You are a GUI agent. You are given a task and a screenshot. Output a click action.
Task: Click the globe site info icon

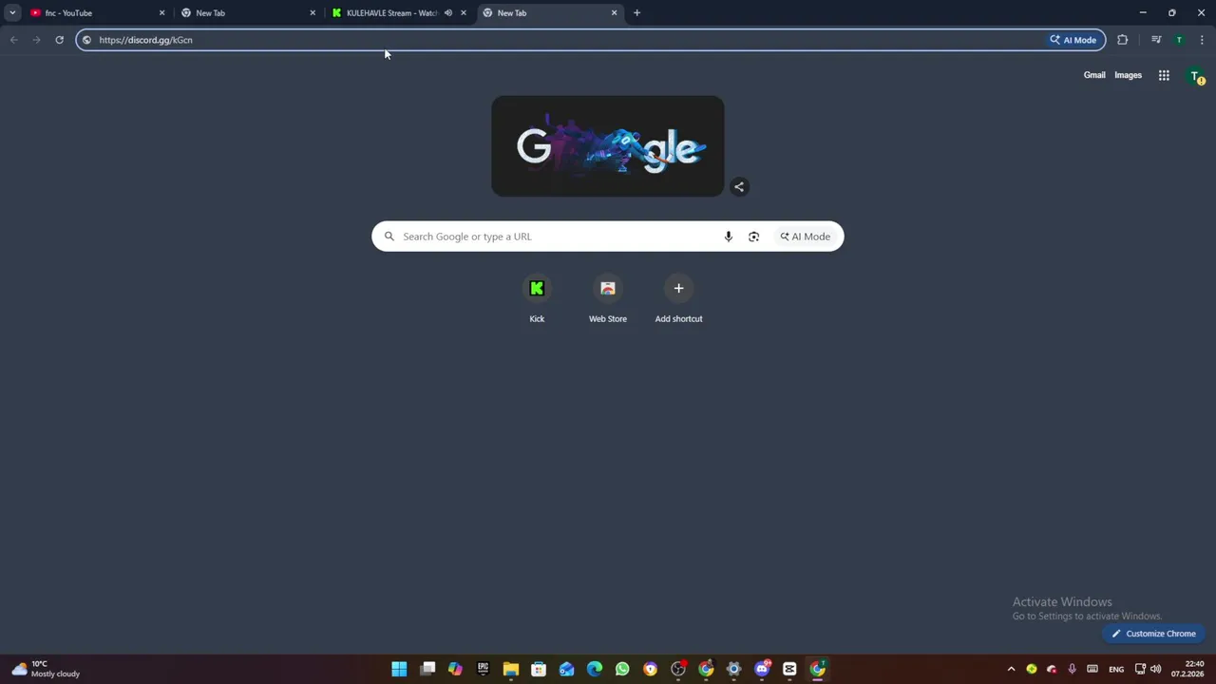pos(86,40)
